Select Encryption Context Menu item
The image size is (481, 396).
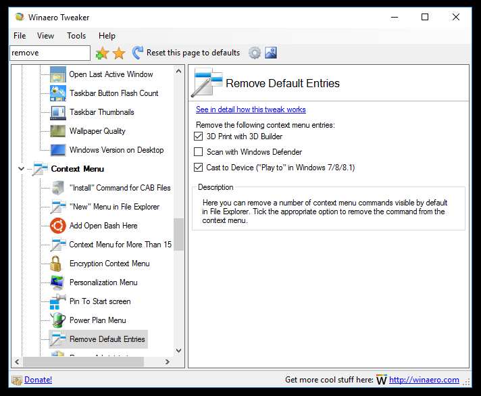(x=109, y=264)
